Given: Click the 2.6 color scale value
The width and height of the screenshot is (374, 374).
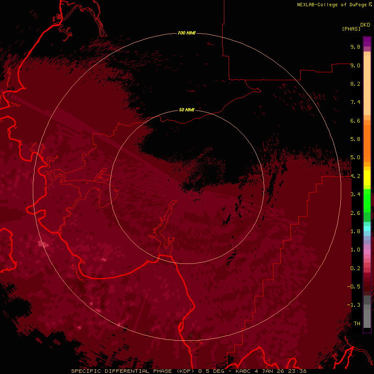Looking at the screenshot, I should pyautogui.click(x=355, y=213).
